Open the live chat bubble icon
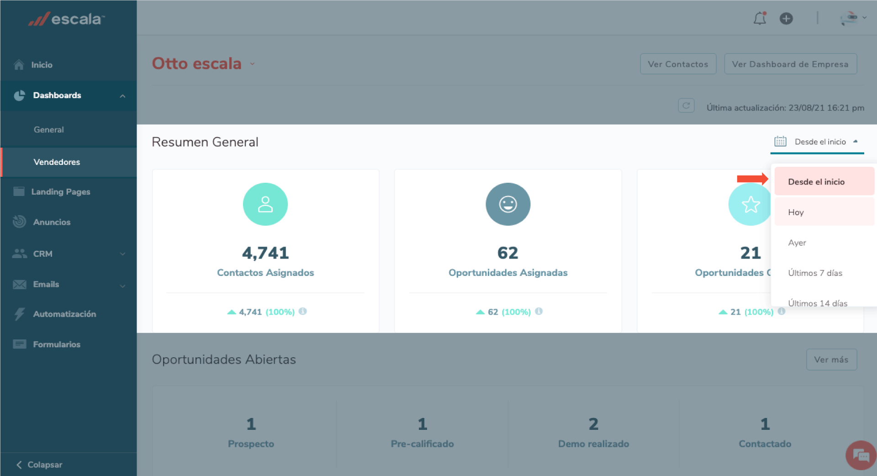The width and height of the screenshot is (877, 476). coord(861,455)
